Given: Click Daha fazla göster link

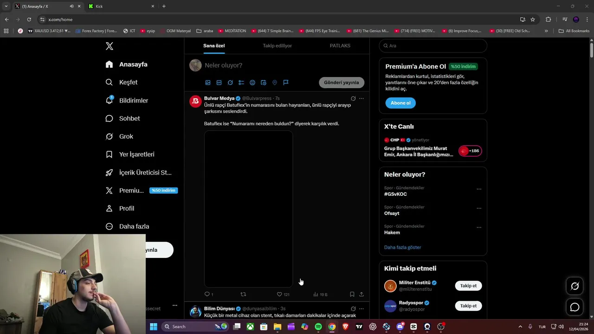Looking at the screenshot, I should 402,247.
